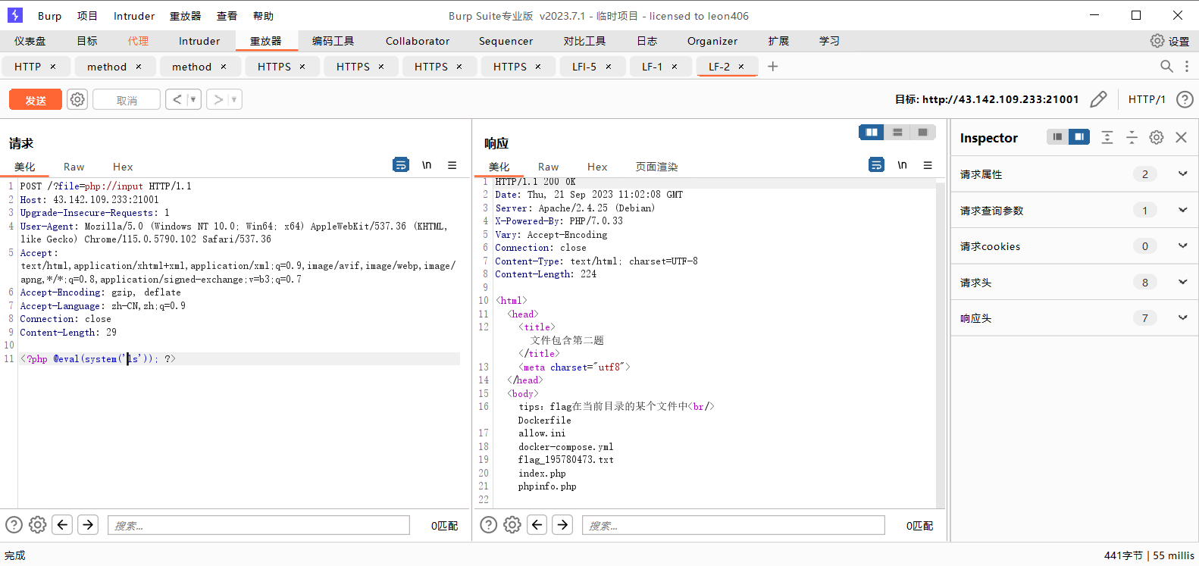Switch to the 编码工具 tab
The width and height of the screenshot is (1199, 566).
(x=333, y=41)
